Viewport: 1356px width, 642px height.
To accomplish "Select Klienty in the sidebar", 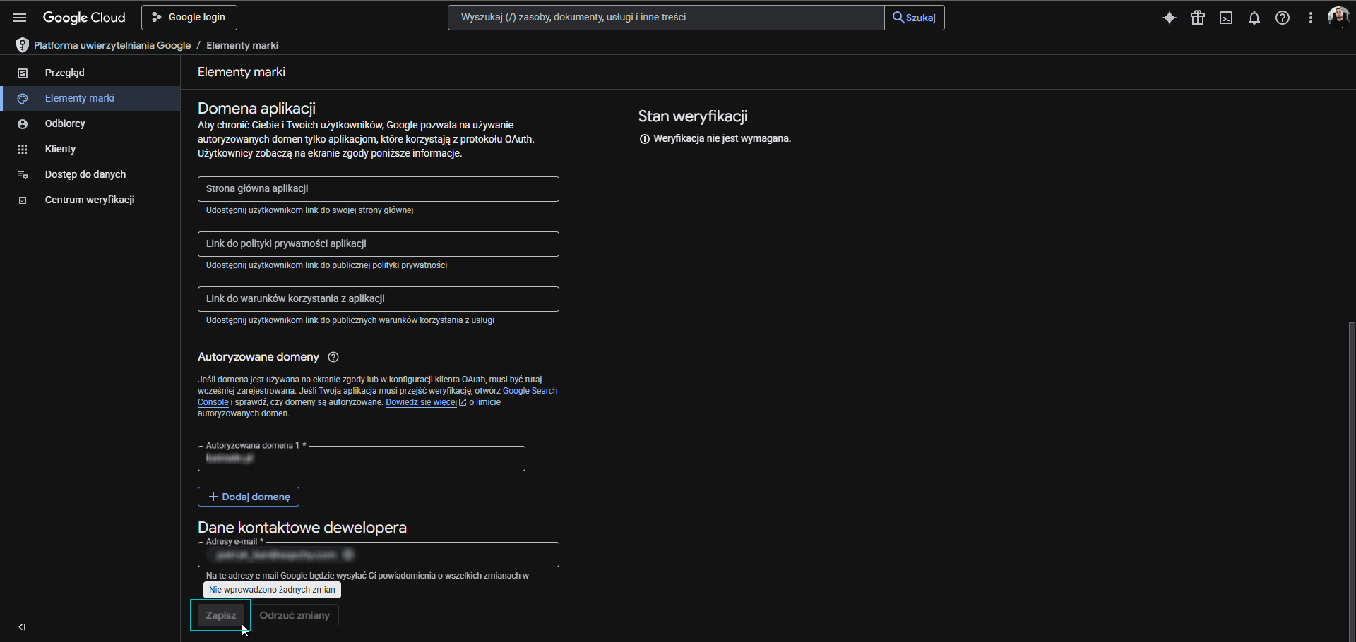I will tap(60, 149).
